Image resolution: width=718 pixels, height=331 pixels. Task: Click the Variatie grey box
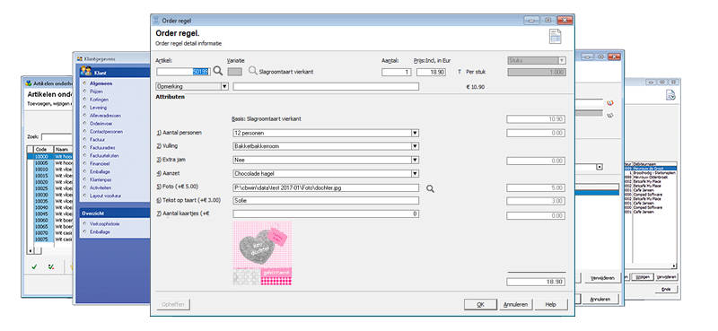235,72
